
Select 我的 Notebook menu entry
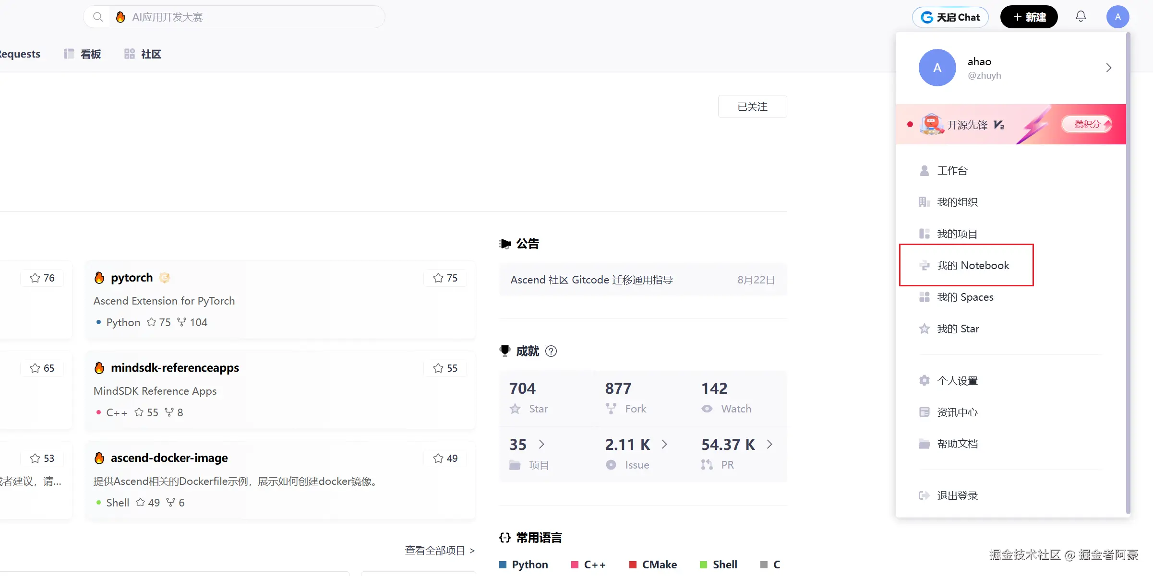click(973, 265)
